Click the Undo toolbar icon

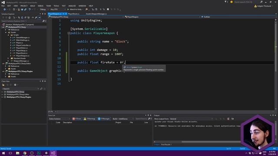(x=30, y=10)
